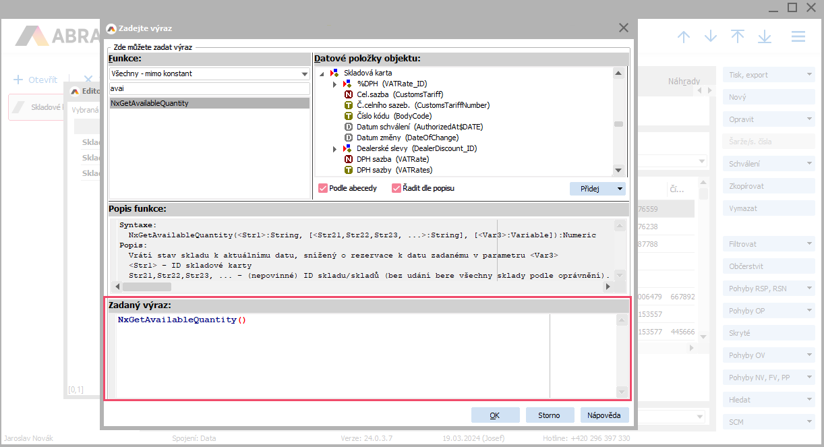Click the Nápověda button
This screenshot has height=447, width=824.
coord(604,415)
